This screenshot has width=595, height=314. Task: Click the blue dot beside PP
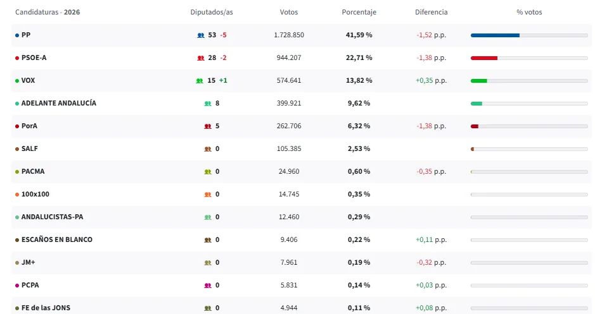pyautogui.click(x=17, y=35)
